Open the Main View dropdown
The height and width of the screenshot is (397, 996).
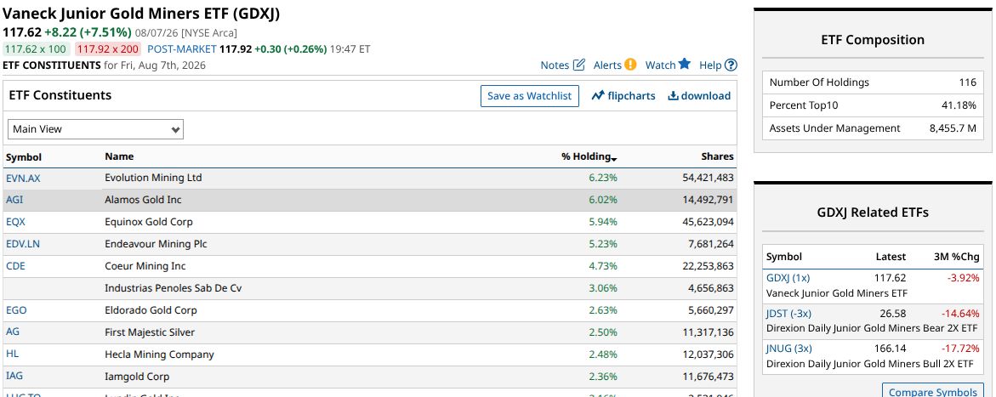96,129
